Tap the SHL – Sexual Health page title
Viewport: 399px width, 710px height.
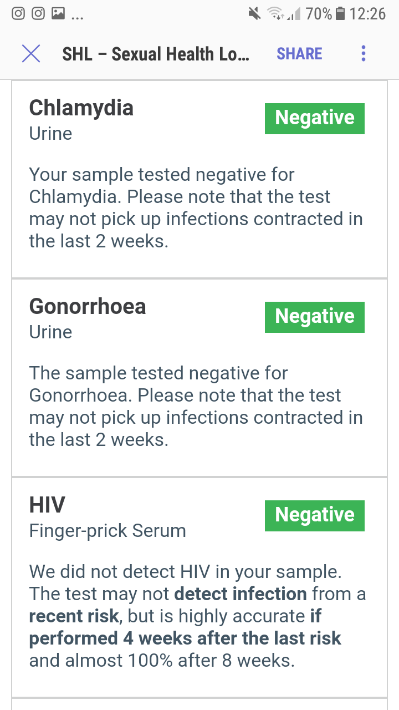click(156, 54)
